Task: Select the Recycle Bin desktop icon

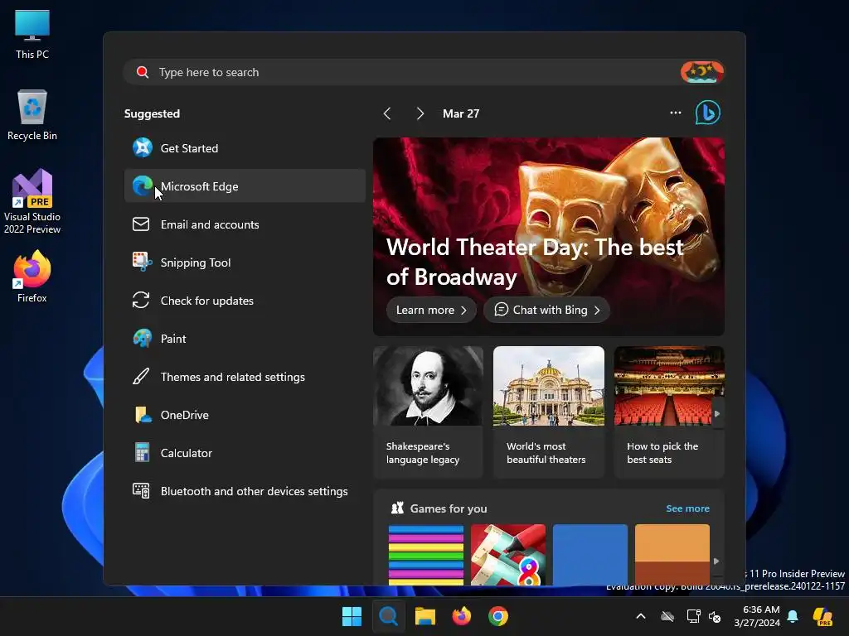Action: click(32, 115)
